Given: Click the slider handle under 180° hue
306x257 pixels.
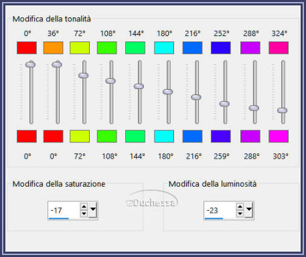Looking at the screenshot, I should coord(168,92).
